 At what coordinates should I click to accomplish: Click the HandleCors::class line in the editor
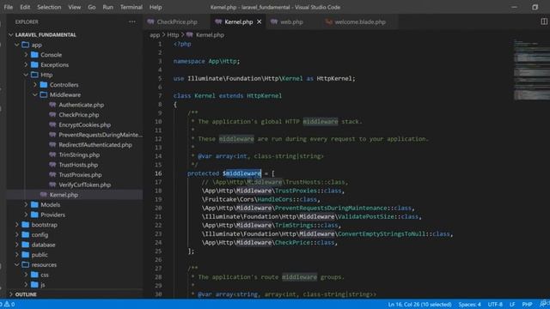pyautogui.click(x=260, y=199)
